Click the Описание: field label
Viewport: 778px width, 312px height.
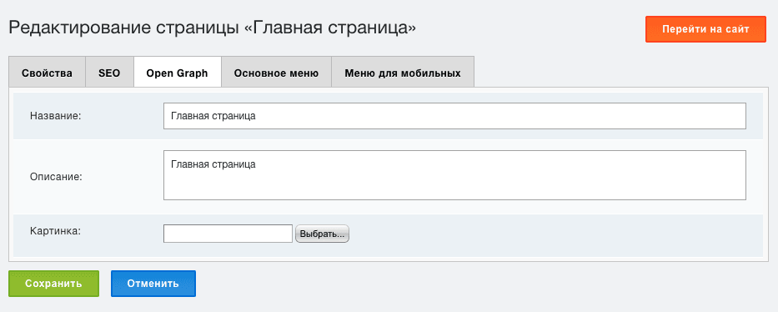coord(56,176)
